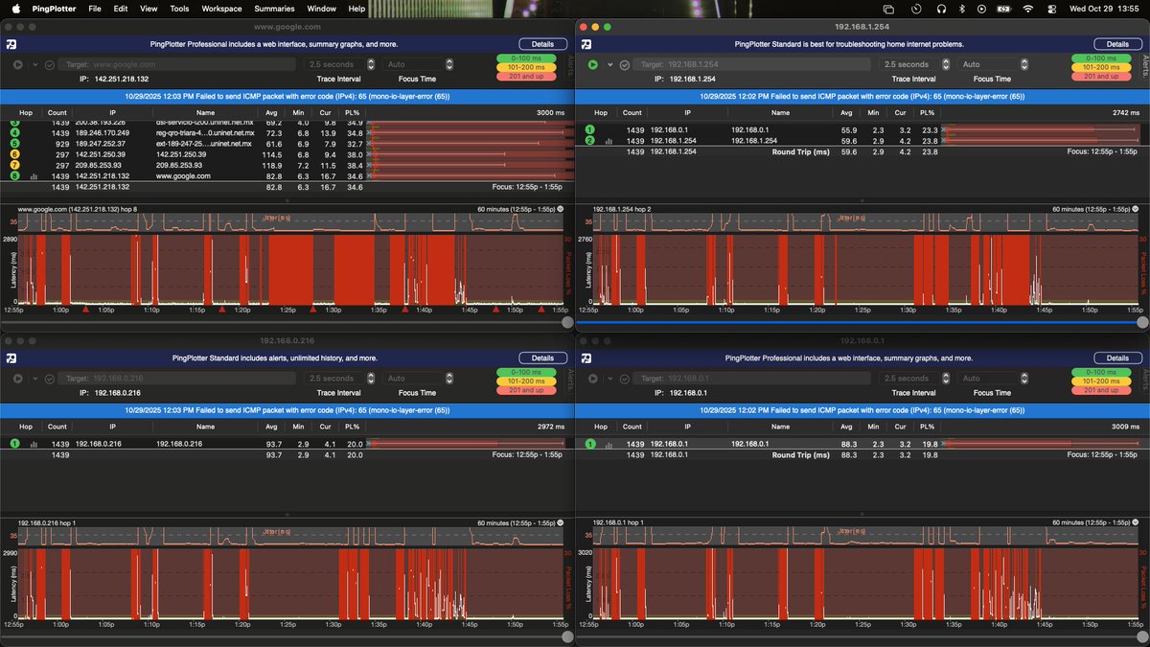Open the Alerts side tab in the 192.168.0.1 window
This screenshot has height=647, width=1150.
click(1143, 379)
